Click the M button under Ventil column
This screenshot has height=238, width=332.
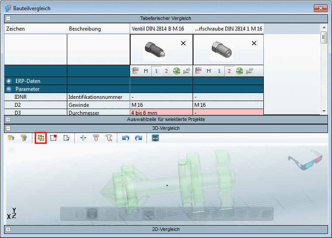click(146, 71)
